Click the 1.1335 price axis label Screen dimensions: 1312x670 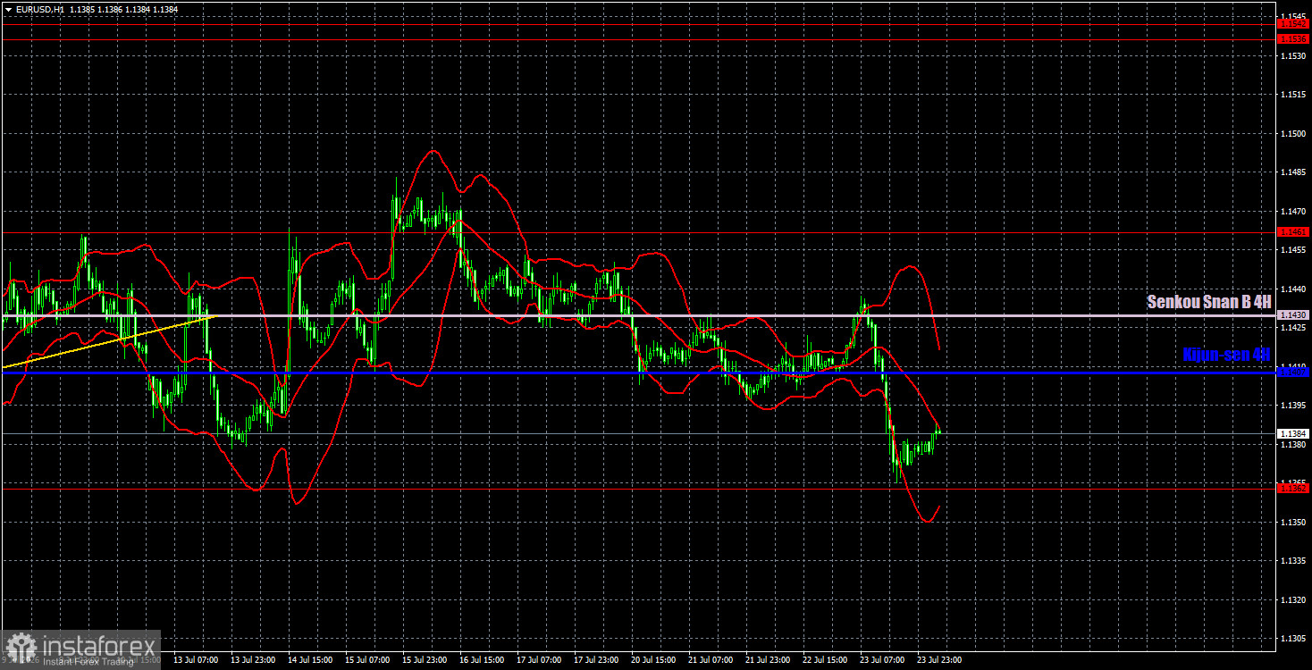coord(1293,561)
